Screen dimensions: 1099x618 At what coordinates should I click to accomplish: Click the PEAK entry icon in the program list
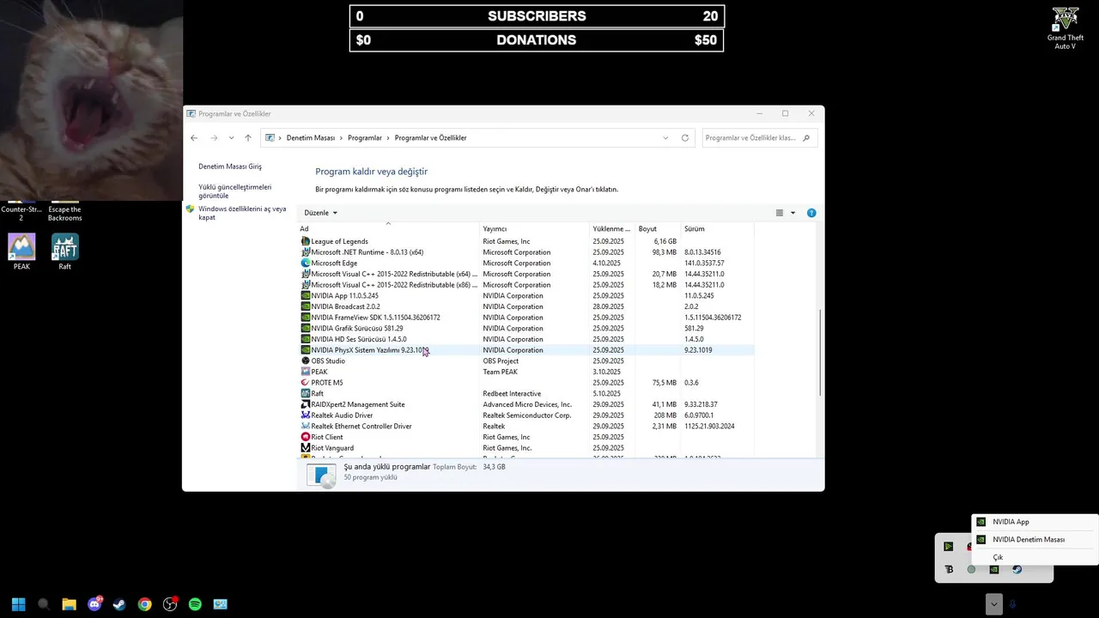click(306, 372)
